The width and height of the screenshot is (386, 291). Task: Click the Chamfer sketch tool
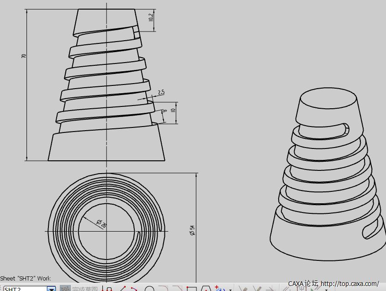click(x=177, y=289)
